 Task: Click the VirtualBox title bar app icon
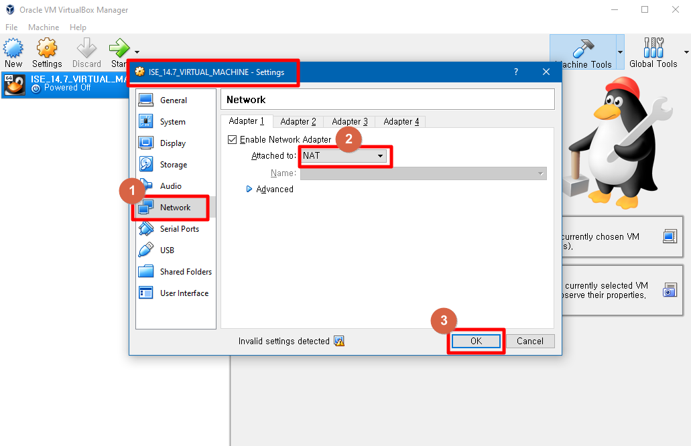coord(10,9)
